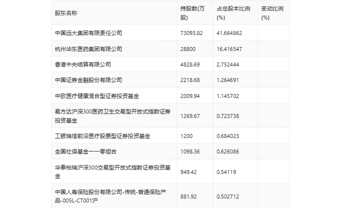Click percentage value 1.145702
Screen dimensions: 341x208
point(228,96)
